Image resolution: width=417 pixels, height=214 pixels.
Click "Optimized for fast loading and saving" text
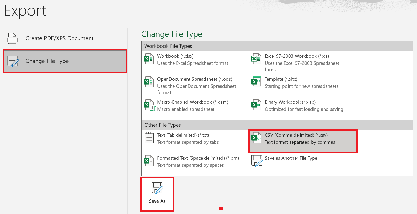[304, 109]
